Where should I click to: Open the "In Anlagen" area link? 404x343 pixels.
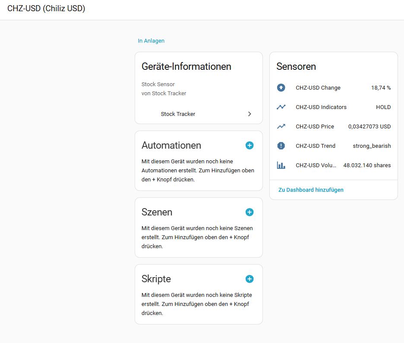pos(151,41)
